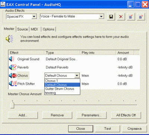Open the Options tab

tap(48, 29)
